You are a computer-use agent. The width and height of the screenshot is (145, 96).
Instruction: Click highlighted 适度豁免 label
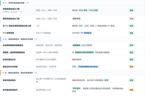[76, 45]
